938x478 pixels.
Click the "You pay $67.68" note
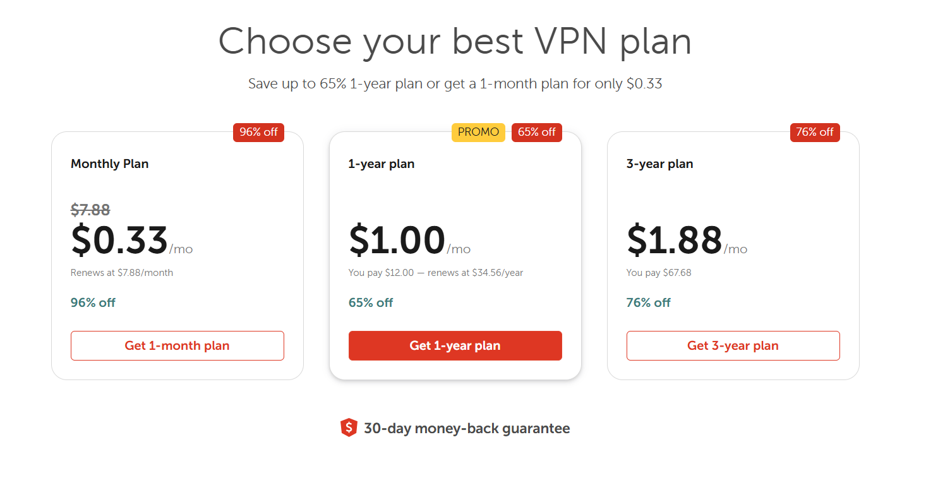coord(657,273)
